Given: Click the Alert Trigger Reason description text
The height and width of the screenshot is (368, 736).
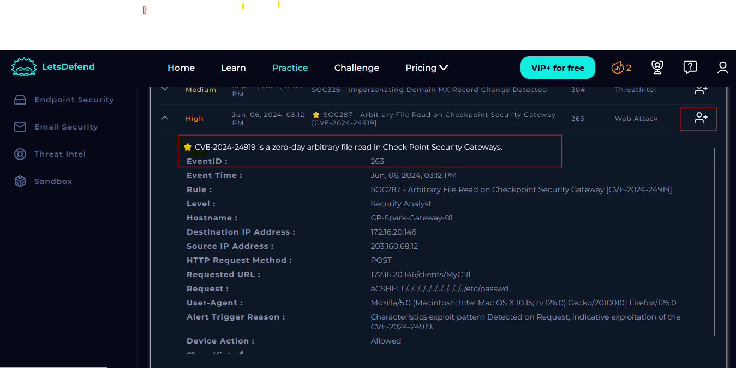Looking at the screenshot, I should point(525,322).
